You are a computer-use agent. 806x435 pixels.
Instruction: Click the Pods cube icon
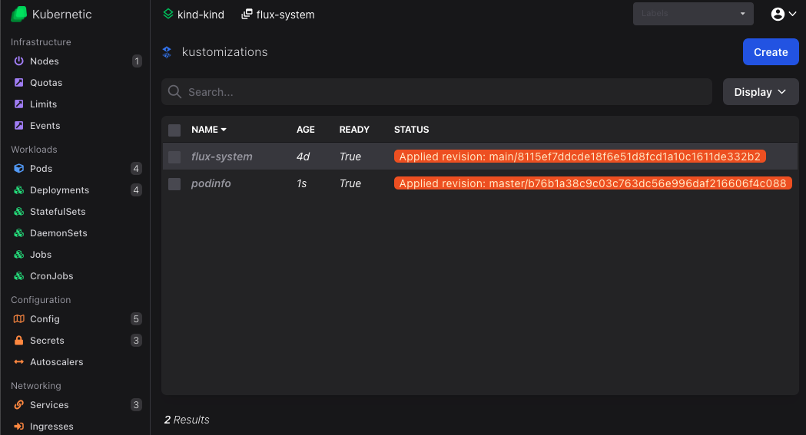pyautogui.click(x=19, y=168)
